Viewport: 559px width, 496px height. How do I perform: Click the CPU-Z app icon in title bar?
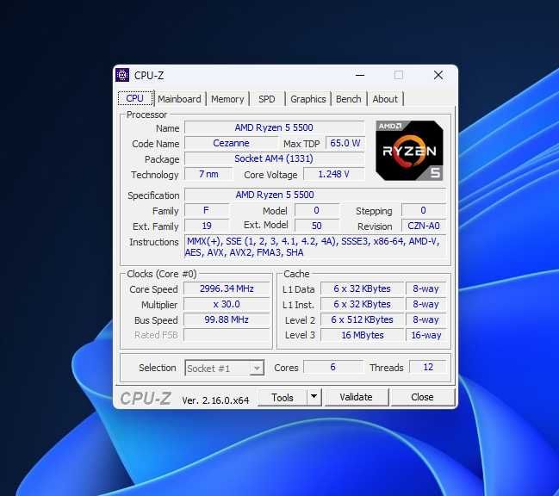pyautogui.click(x=122, y=75)
